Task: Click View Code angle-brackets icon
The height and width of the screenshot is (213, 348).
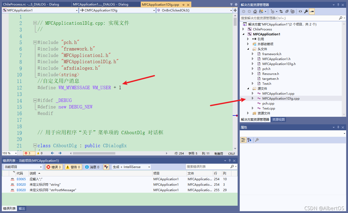Action: point(300,11)
